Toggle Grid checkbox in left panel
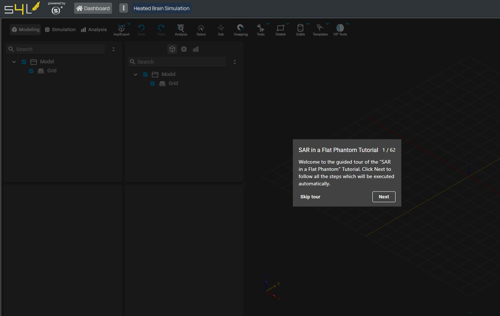 31,71
